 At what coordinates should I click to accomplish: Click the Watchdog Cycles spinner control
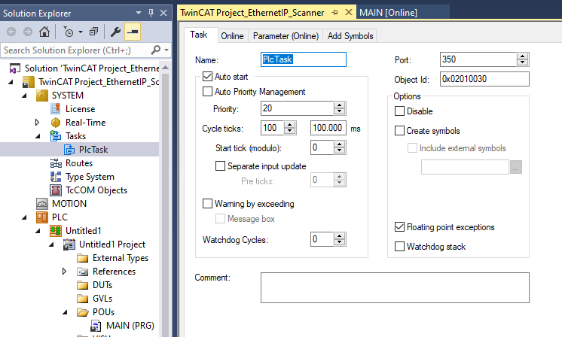click(339, 239)
